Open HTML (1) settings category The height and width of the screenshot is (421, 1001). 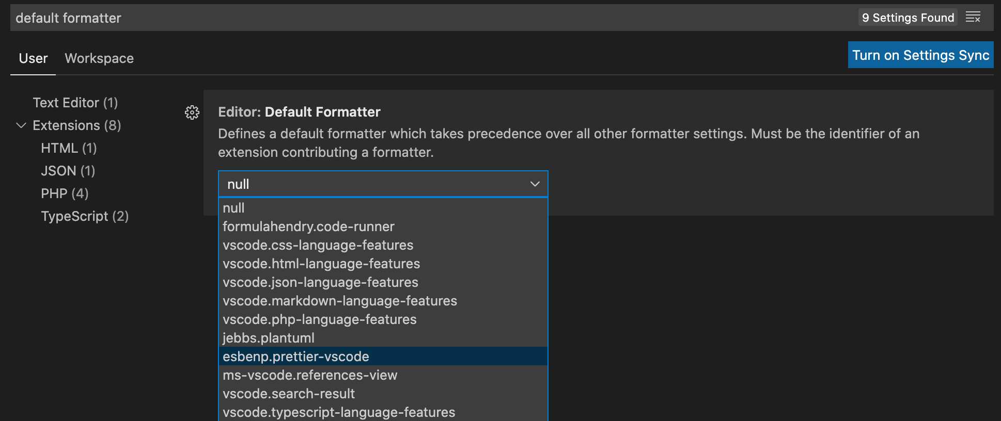[69, 148]
